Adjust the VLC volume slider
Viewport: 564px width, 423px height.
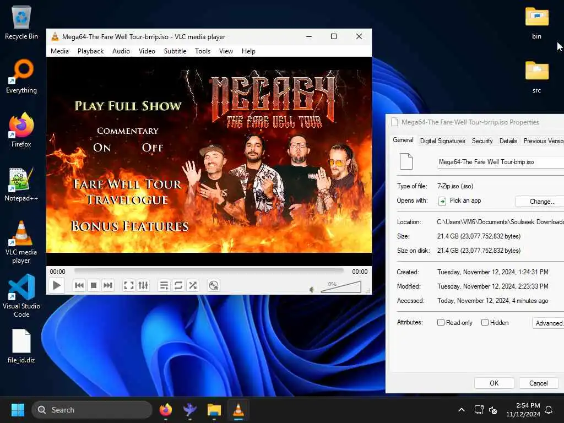click(341, 287)
